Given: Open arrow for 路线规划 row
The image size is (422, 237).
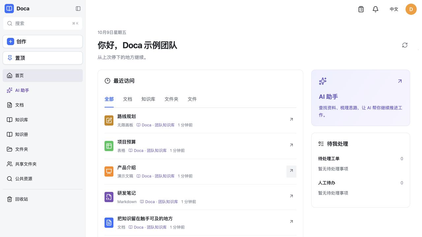Looking at the screenshot, I should coord(291,119).
